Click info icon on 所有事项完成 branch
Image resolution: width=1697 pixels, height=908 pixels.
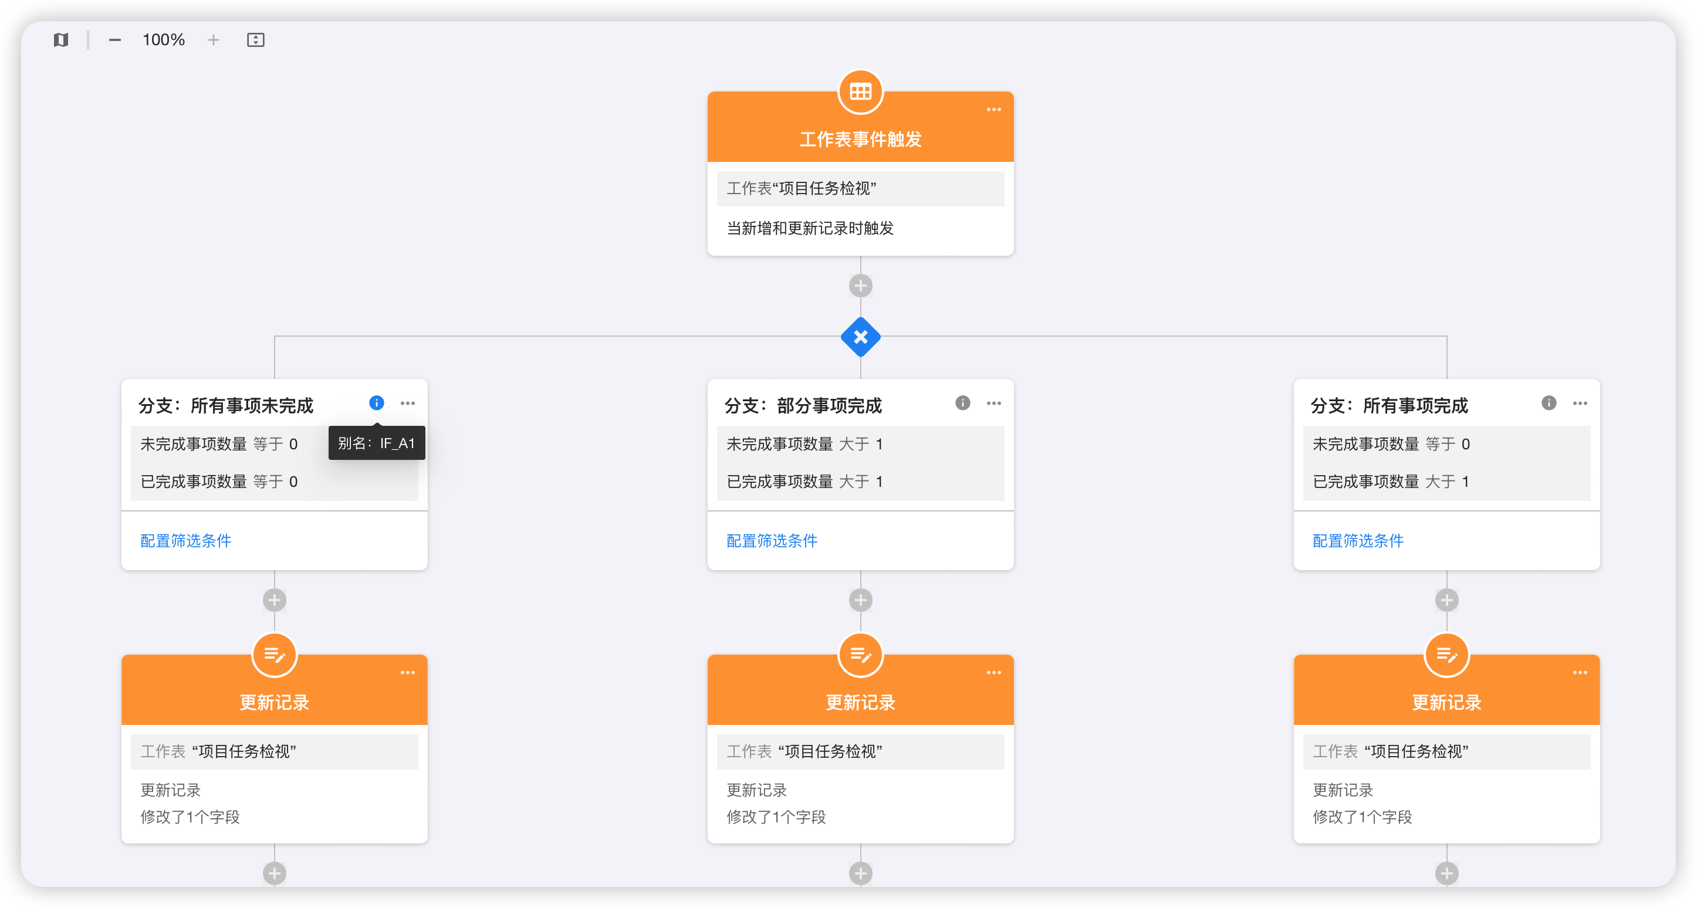point(1548,403)
